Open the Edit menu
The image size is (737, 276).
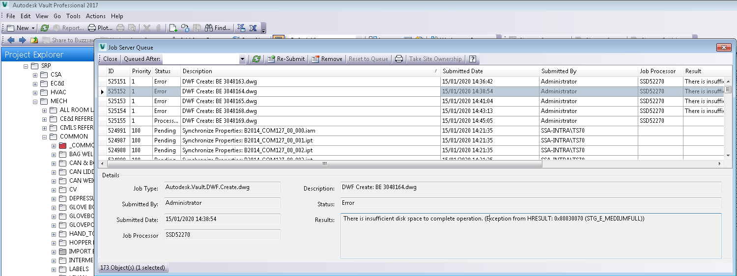(26, 16)
